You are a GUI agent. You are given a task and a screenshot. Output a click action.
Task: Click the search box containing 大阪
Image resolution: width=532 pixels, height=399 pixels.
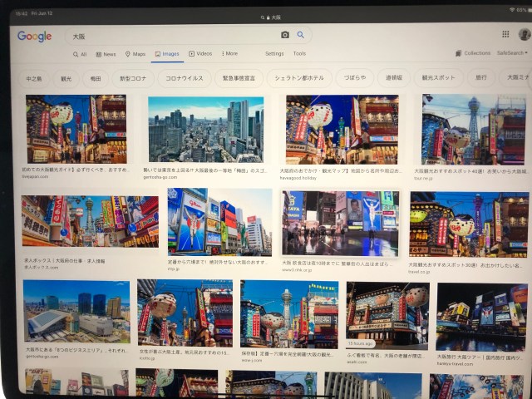[x=166, y=36]
